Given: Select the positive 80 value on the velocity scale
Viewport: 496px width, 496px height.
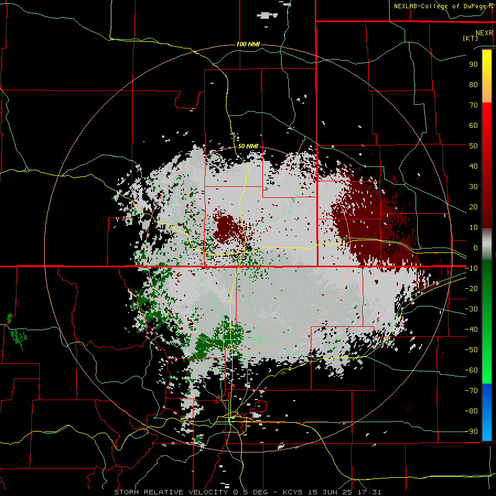Looking at the screenshot, I should 473,84.
